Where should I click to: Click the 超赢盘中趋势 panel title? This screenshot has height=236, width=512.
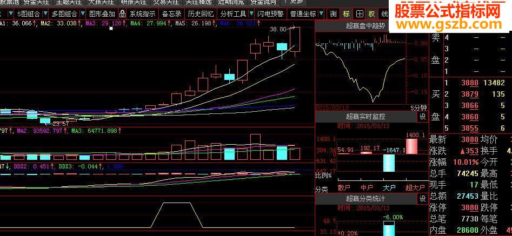[365, 26]
